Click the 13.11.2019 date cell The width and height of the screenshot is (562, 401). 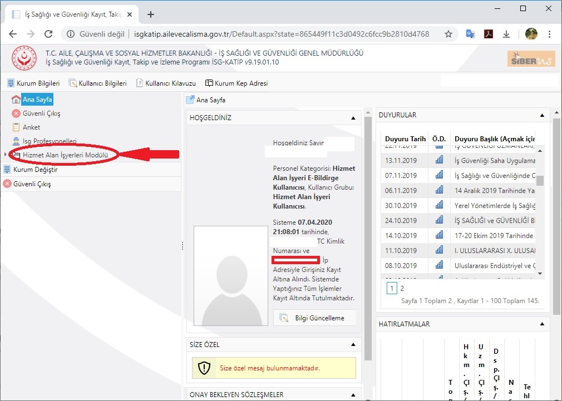pos(401,161)
